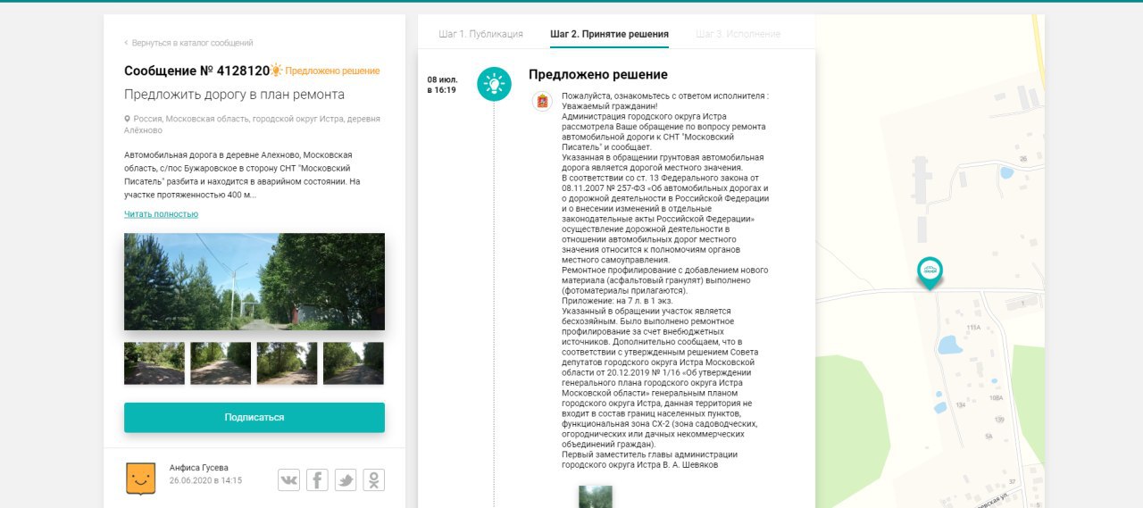Click Анфиса Гусева's orange smiley avatar
The width and height of the screenshot is (1143, 508).
pyautogui.click(x=139, y=479)
